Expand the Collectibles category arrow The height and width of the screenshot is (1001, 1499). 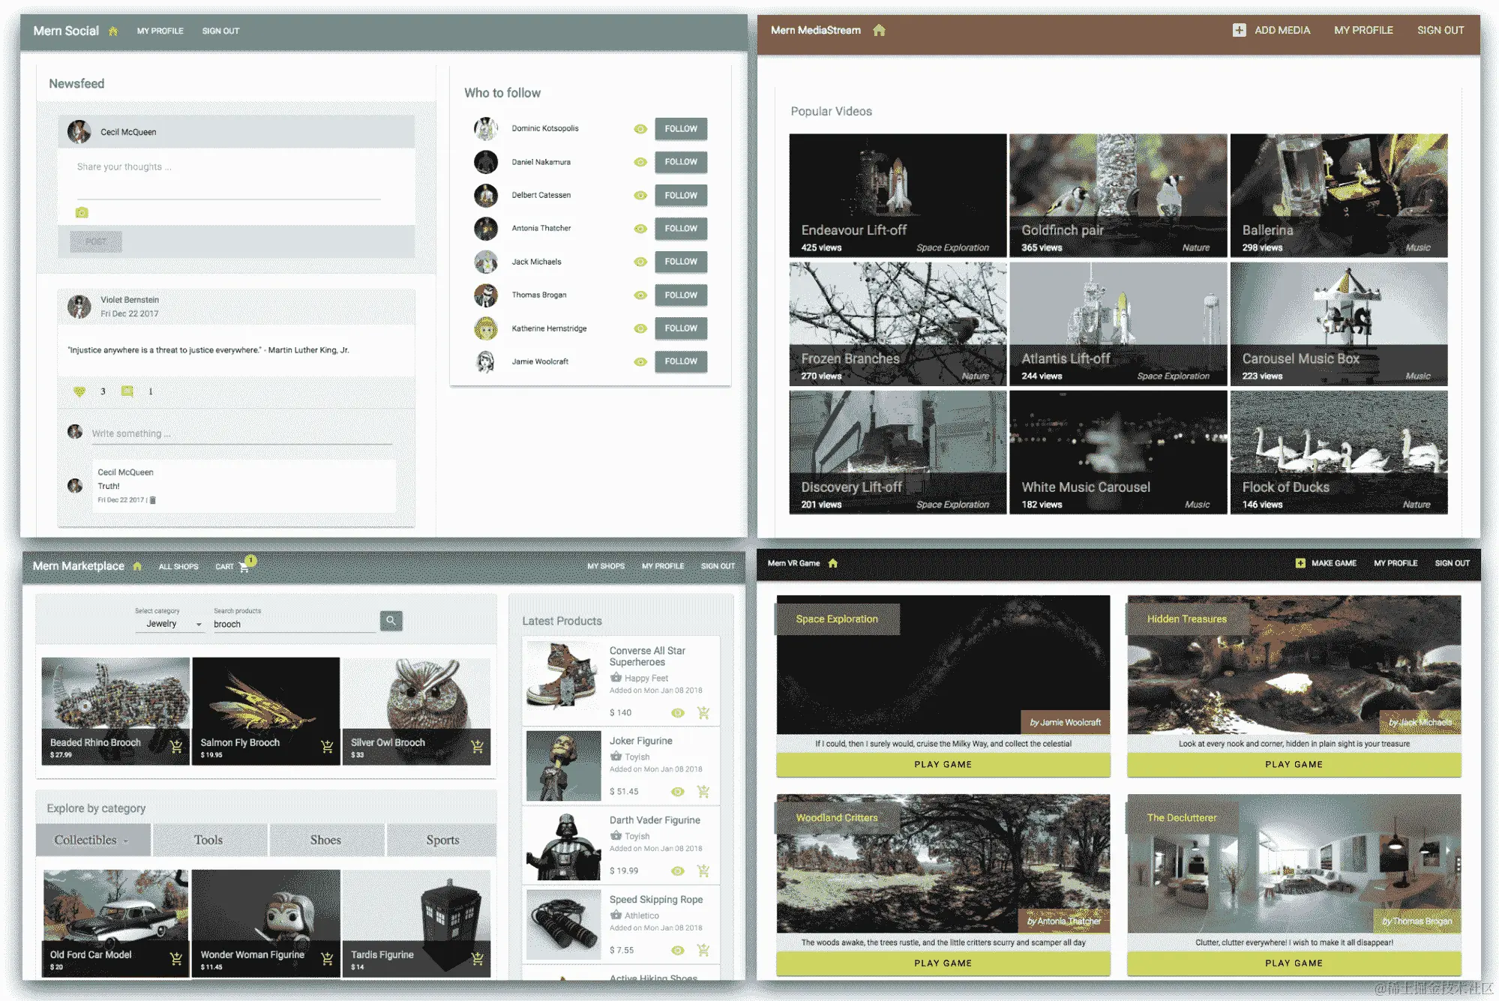coord(126,841)
